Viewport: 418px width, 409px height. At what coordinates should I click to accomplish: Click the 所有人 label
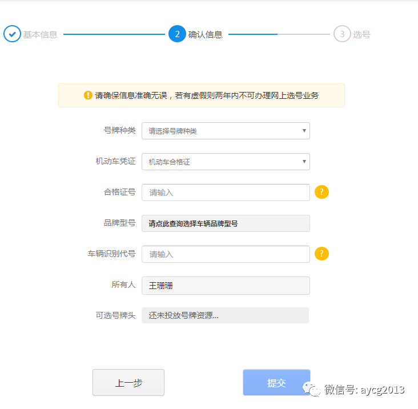click(124, 284)
